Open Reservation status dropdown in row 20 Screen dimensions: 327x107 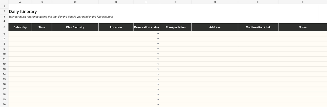[x=158, y=105]
